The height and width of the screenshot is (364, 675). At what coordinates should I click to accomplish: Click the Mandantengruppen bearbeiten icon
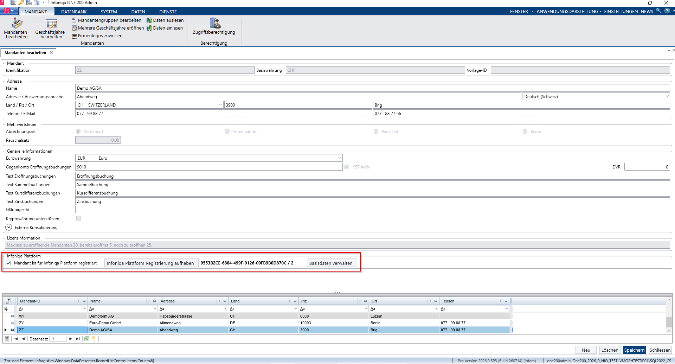pos(75,20)
